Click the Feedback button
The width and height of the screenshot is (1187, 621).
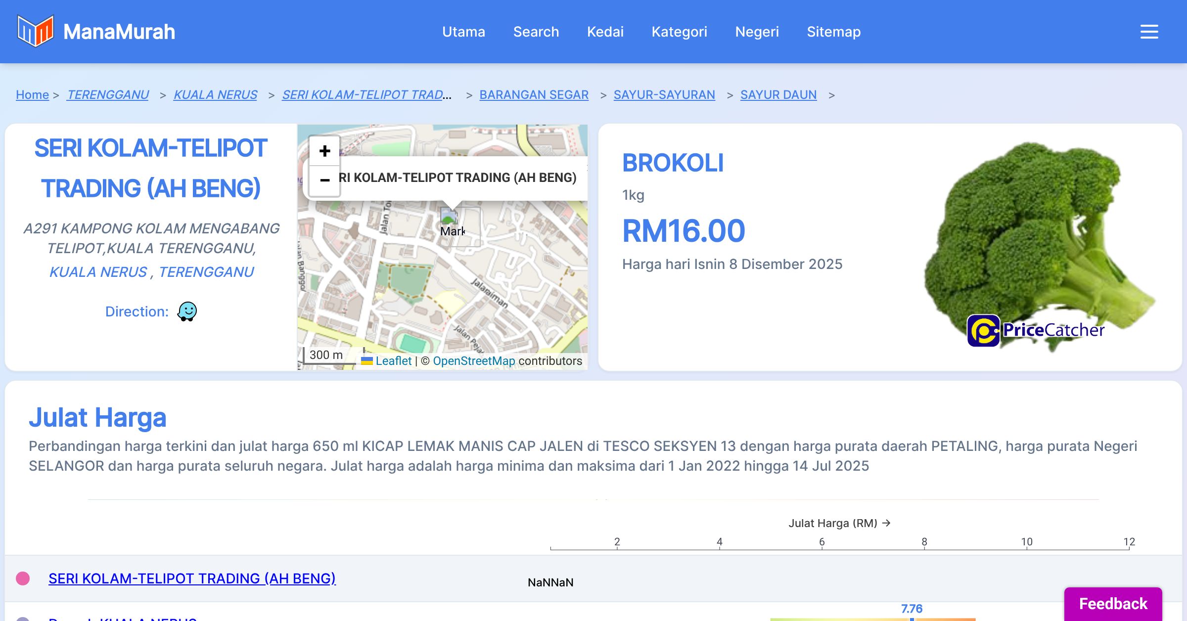coord(1113,603)
